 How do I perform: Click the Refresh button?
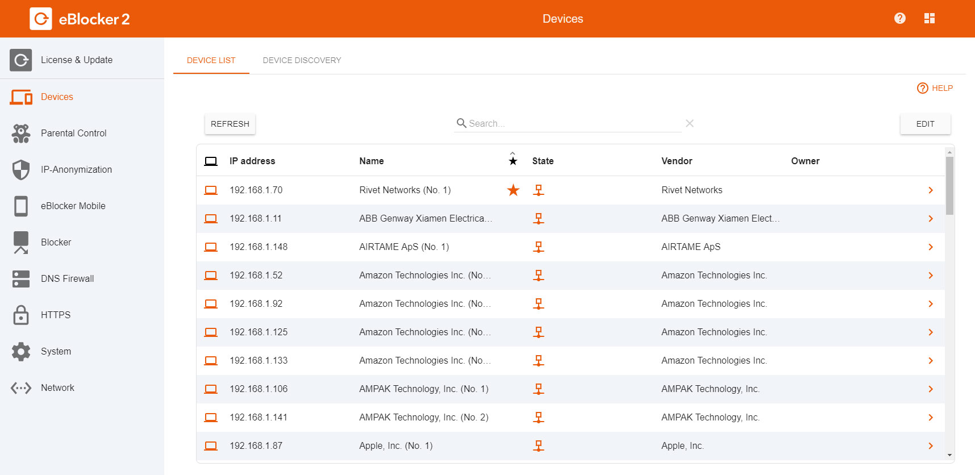(x=230, y=124)
